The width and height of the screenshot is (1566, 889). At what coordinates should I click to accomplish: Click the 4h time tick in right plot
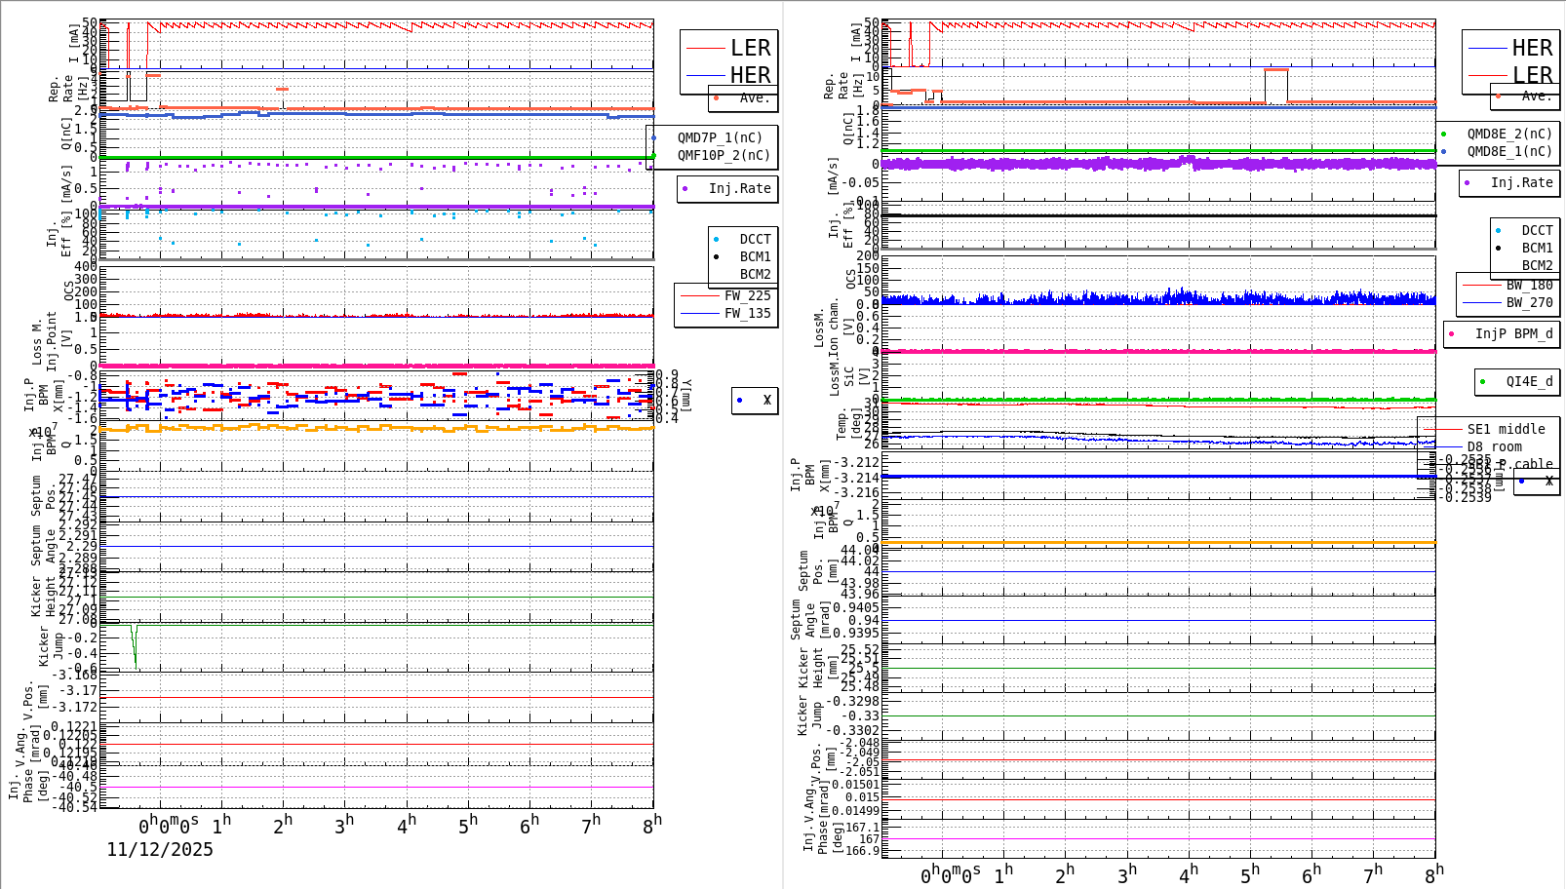coord(1189,873)
